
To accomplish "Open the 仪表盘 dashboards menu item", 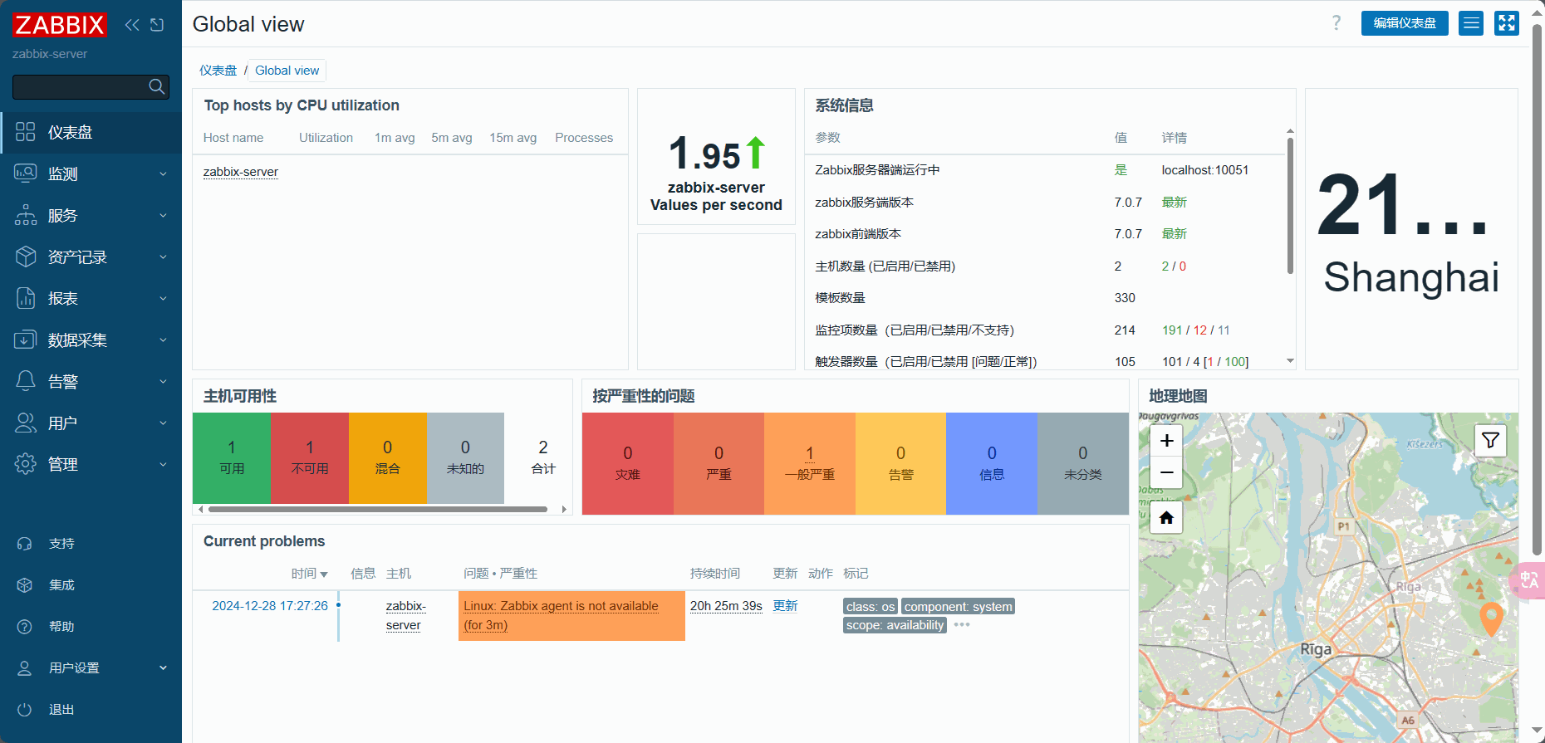I will tap(91, 132).
